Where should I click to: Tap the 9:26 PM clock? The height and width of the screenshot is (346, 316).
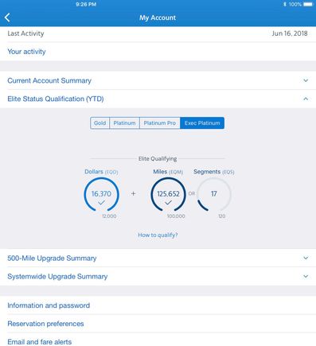(x=86, y=4)
